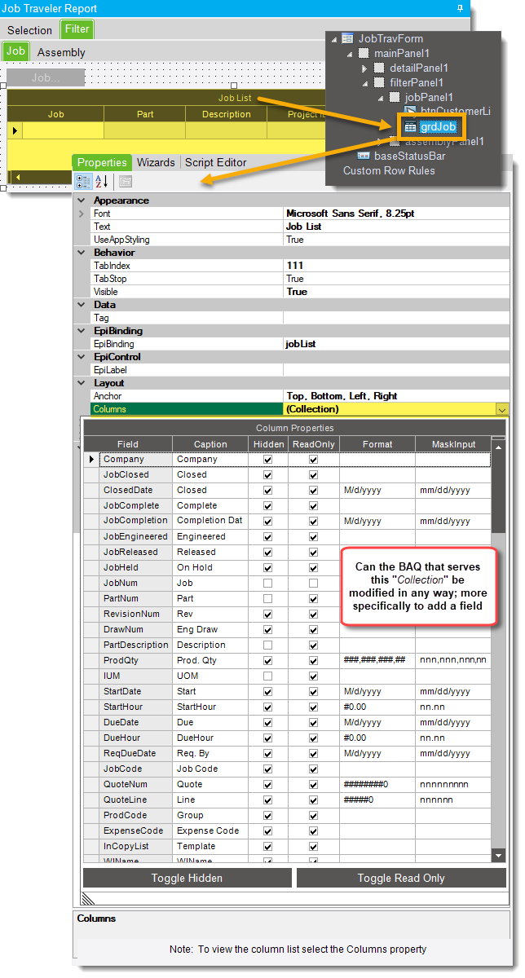Click the pin icon on Job Traveler Report title bar

(460, 8)
